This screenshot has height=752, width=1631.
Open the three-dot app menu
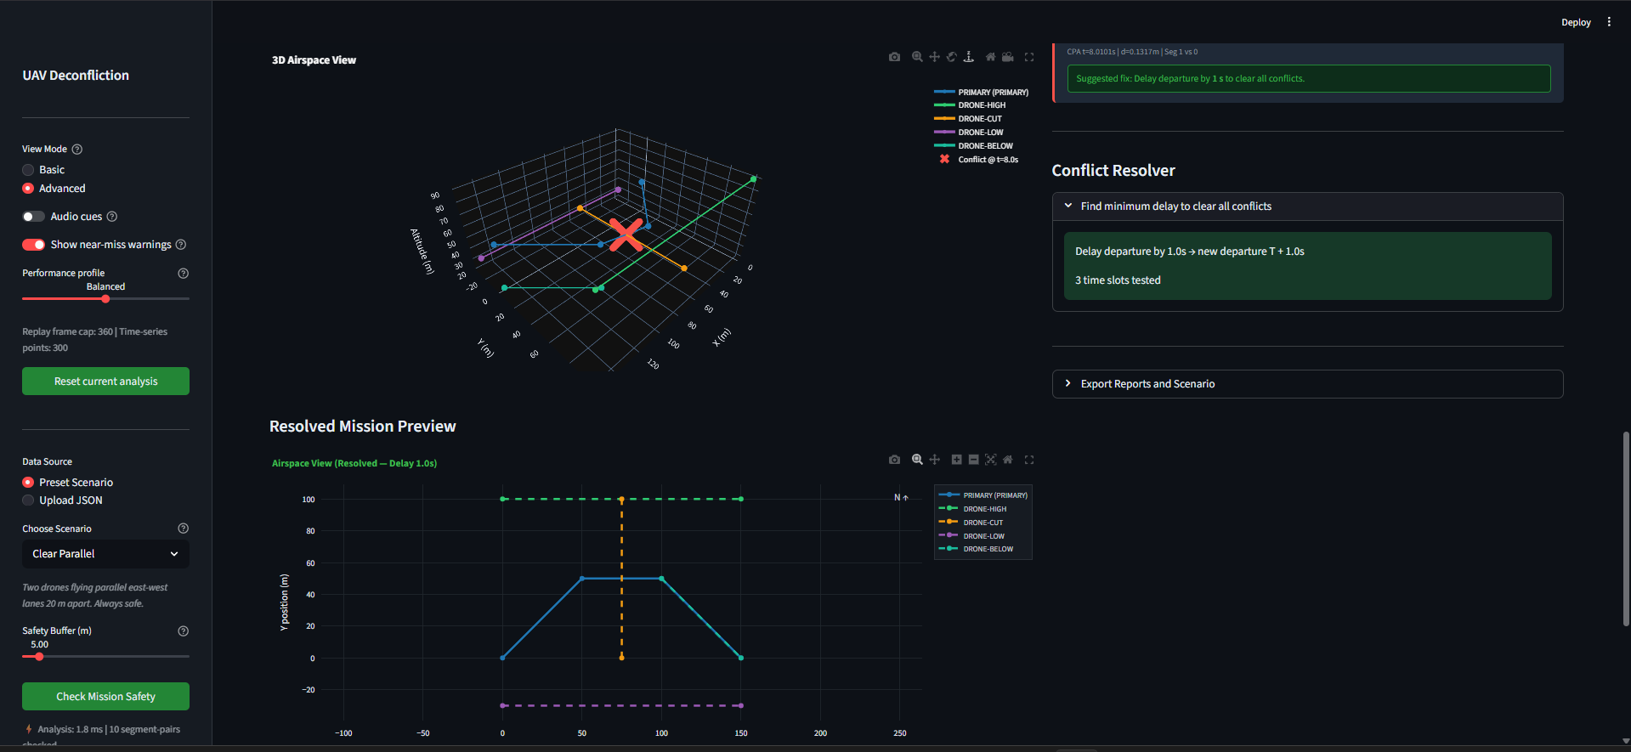(x=1609, y=22)
